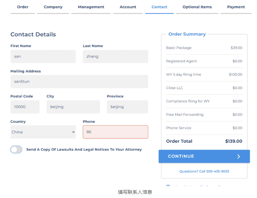This screenshot has width=257, height=198.
Task: Select the Account tab
Action: tap(128, 7)
